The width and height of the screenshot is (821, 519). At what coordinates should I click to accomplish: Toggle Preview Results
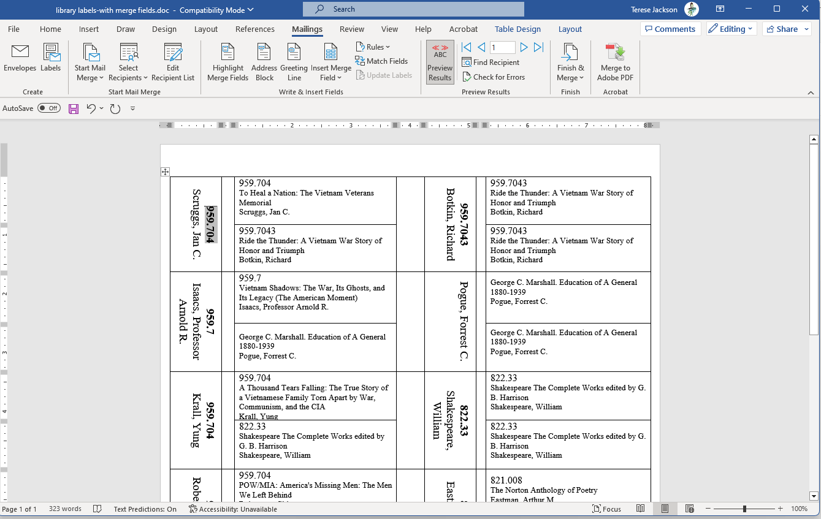(x=440, y=63)
